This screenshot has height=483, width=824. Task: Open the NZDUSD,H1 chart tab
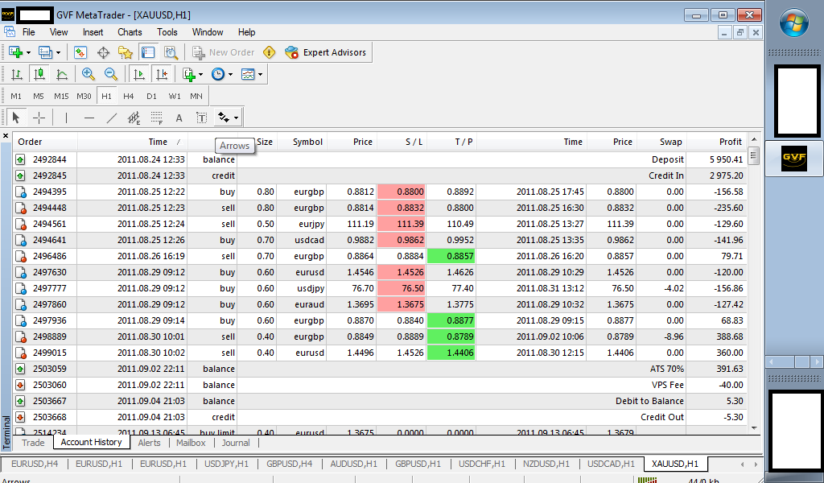[x=546, y=464]
